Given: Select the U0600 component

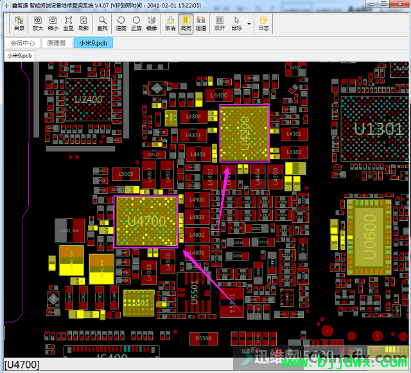Looking at the screenshot, I should click(x=369, y=237).
